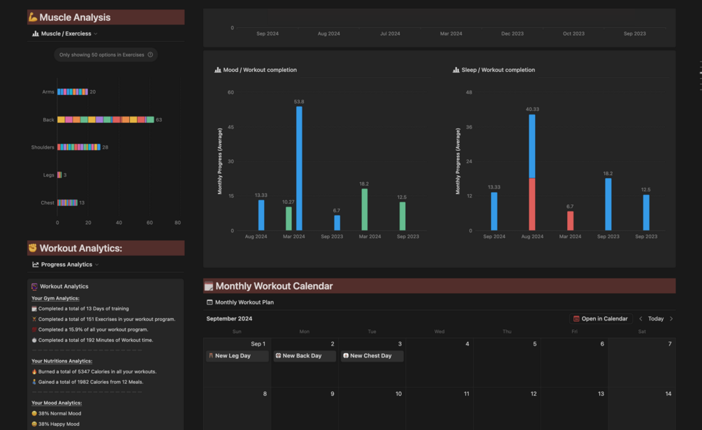Expand the Progress Analytics view dropdown
This screenshot has width=702, height=430.
96,265
